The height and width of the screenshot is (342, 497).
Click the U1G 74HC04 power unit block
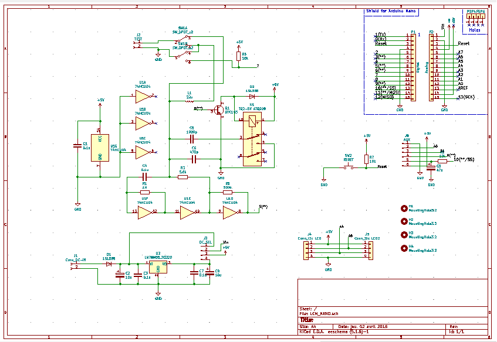[99, 146]
